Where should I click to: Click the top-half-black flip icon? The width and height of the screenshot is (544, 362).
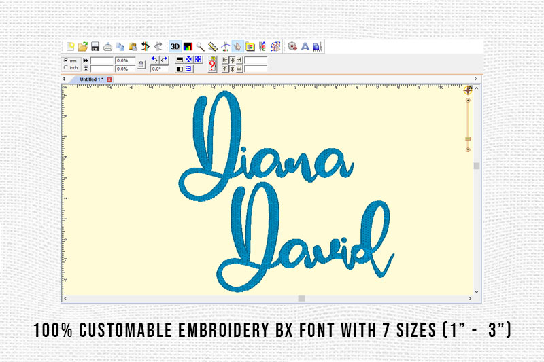pyautogui.click(x=180, y=60)
